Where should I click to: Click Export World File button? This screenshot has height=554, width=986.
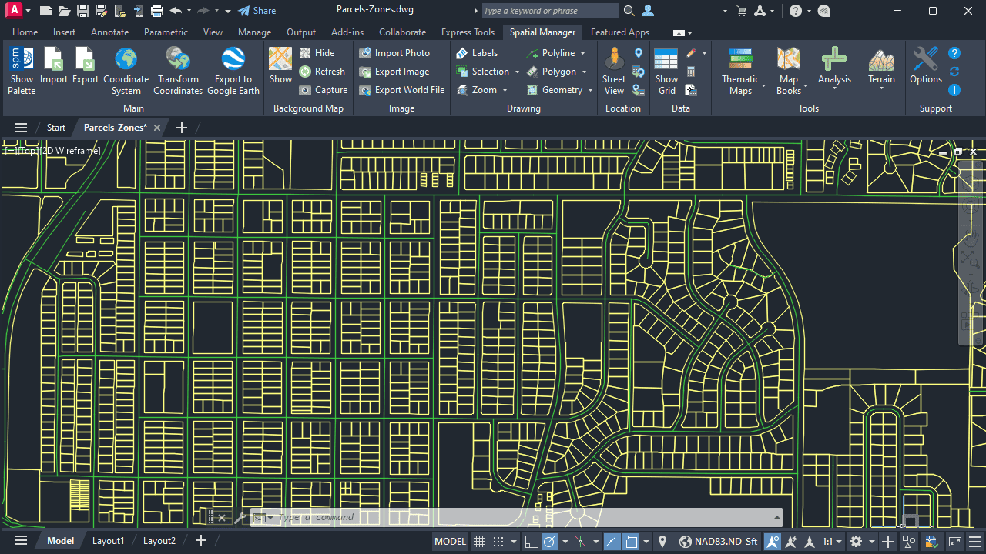402,90
